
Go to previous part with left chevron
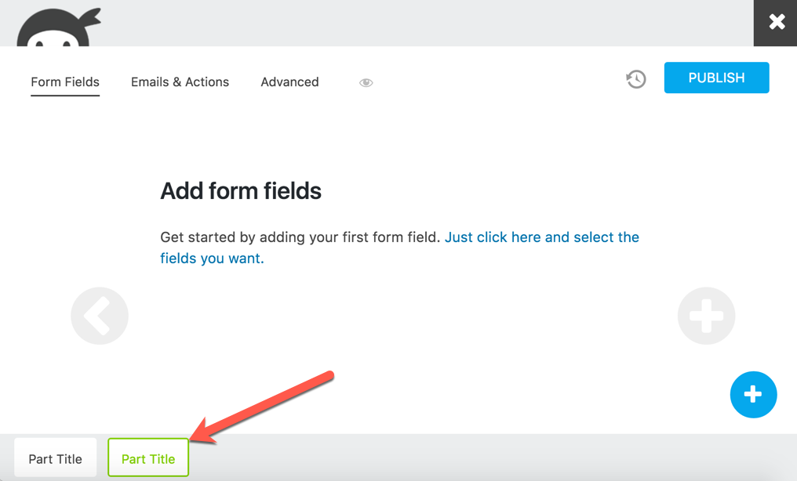pyautogui.click(x=100, y=316)
